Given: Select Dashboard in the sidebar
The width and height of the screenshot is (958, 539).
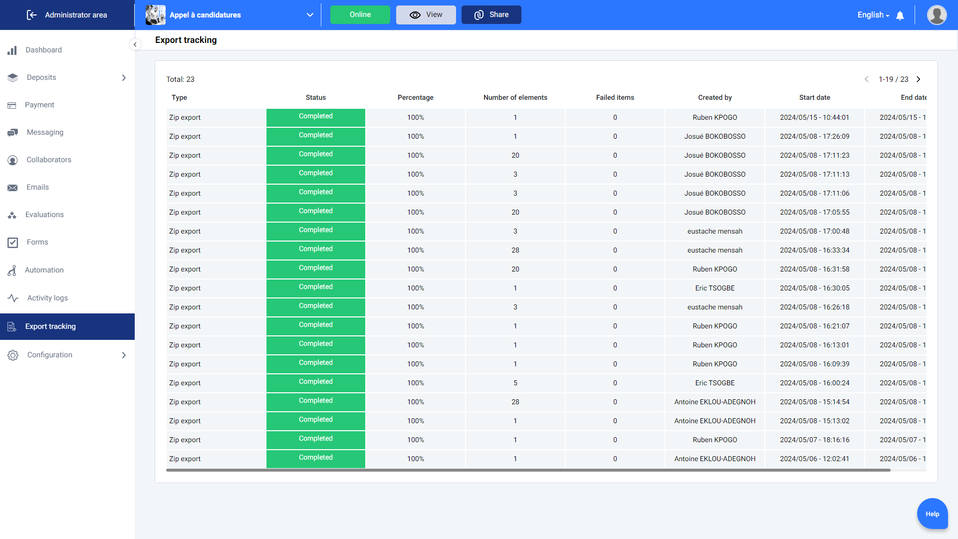Looking at the screenshot, I should pyautogui.click(x=44, y=50).
